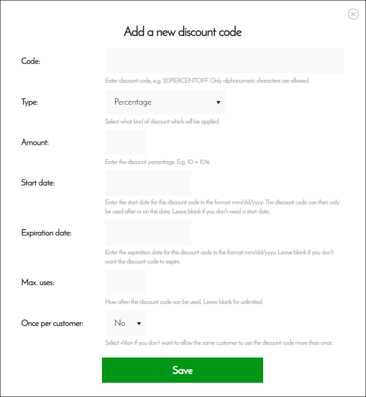Focus the Amount input box

click(125, 142)
